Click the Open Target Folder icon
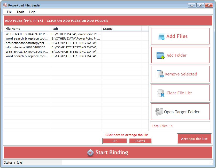Screen dimensions: 216x168 pos(159,112)
